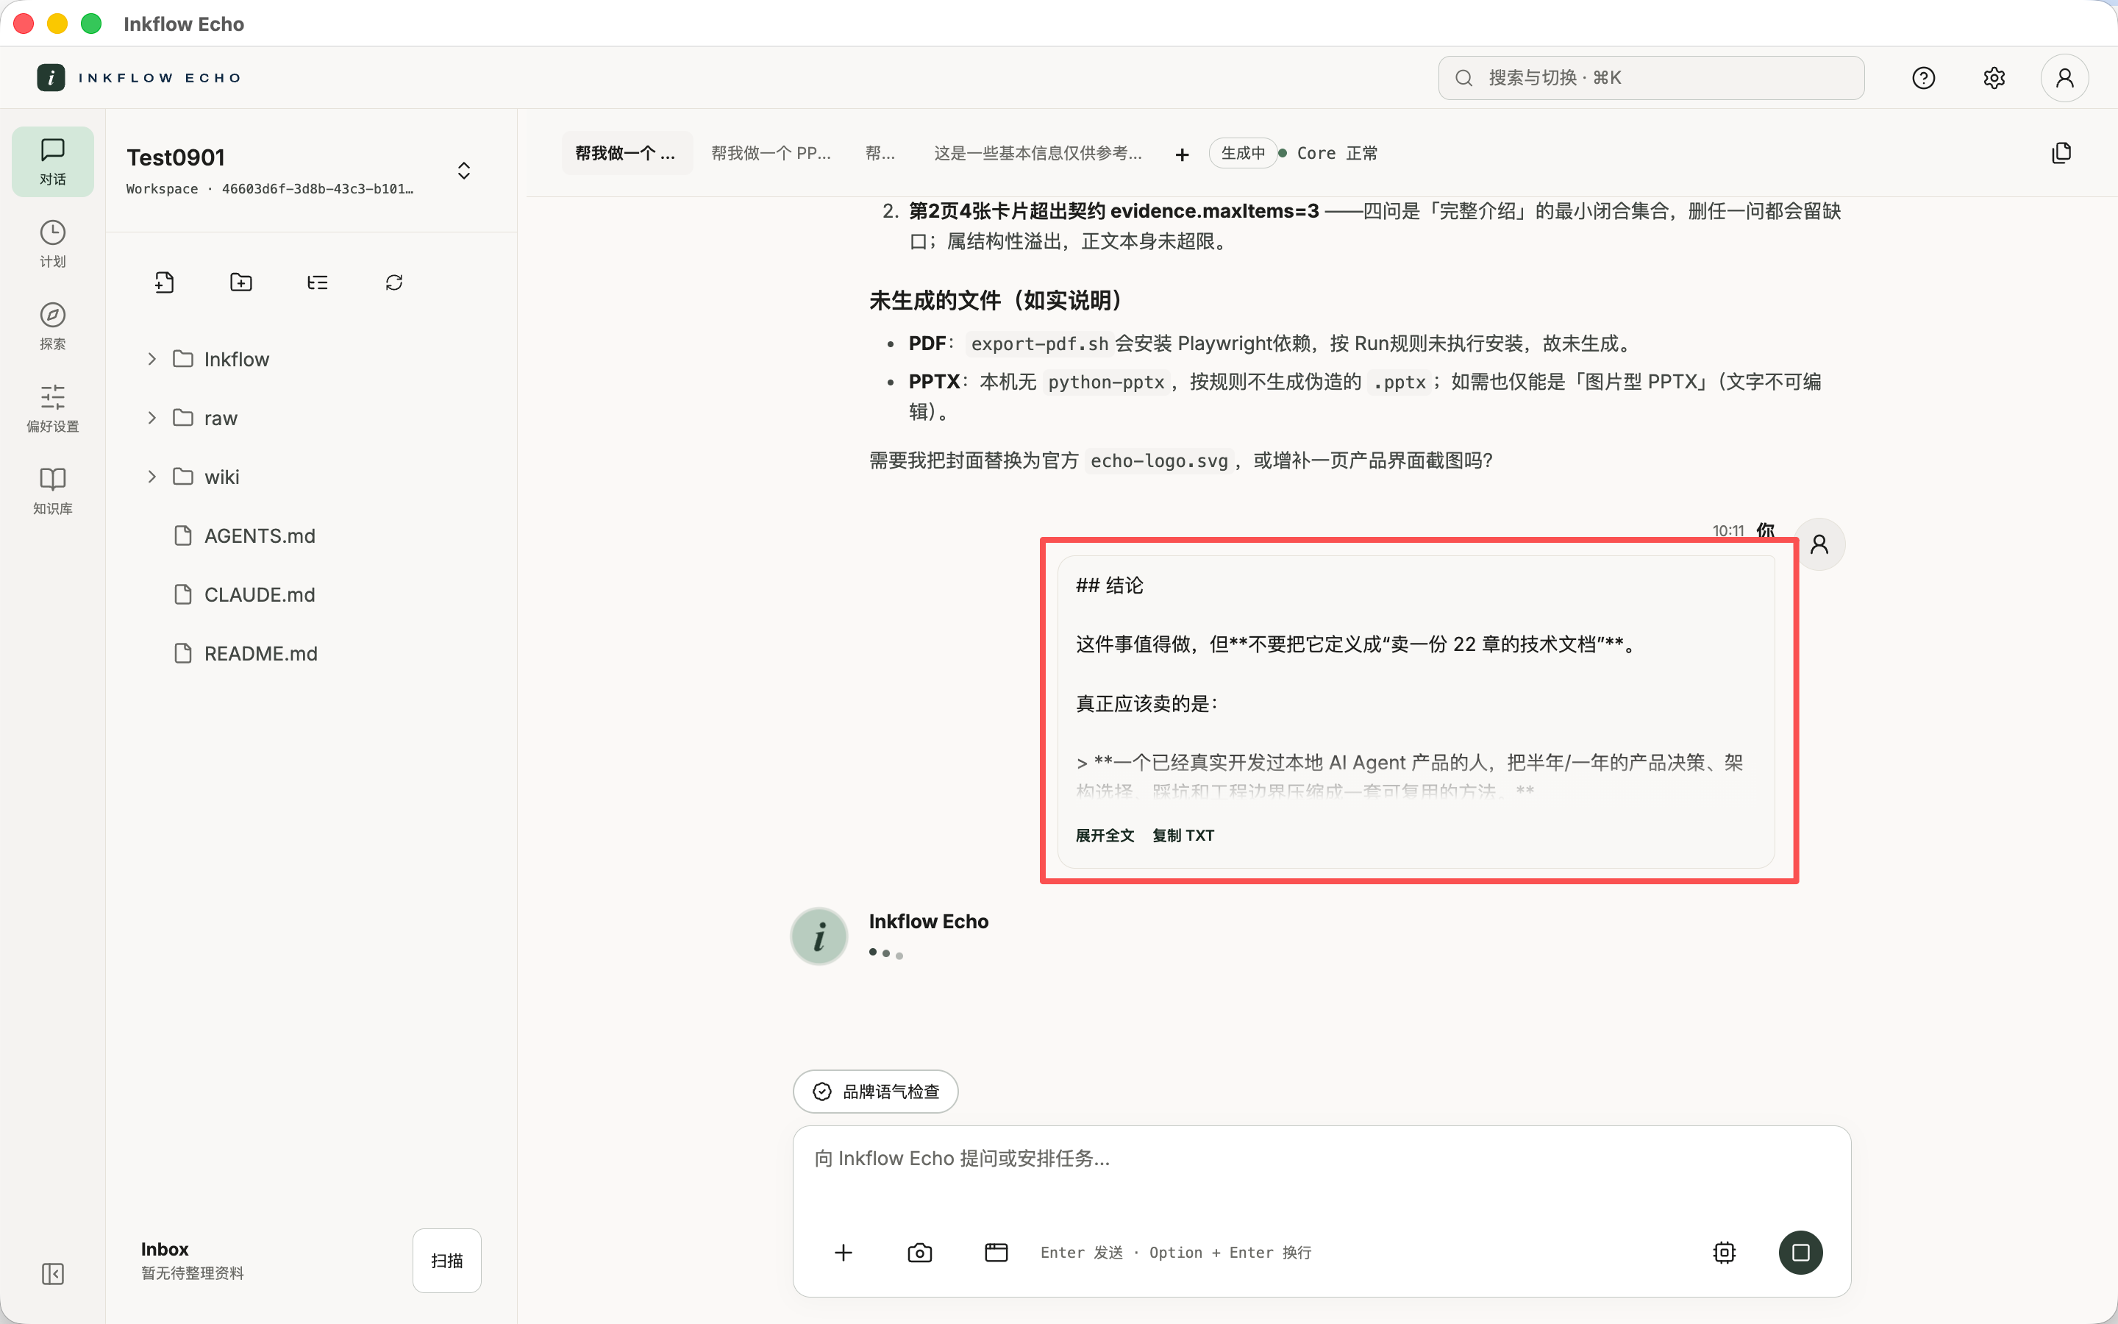Open the help question-mark icon

(1923, 78)
